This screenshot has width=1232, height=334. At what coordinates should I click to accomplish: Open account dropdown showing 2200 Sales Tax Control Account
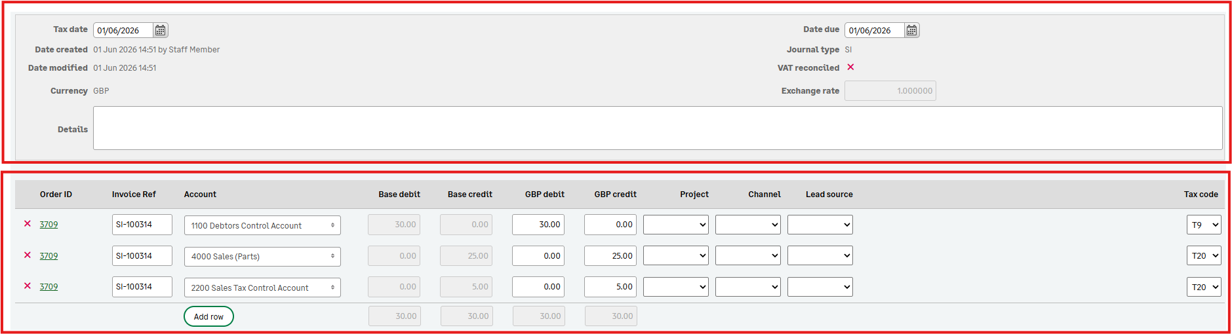point(262,288)
